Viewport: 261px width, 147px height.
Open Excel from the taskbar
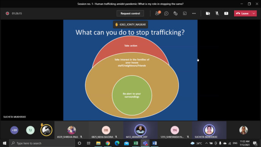[136, 143]
